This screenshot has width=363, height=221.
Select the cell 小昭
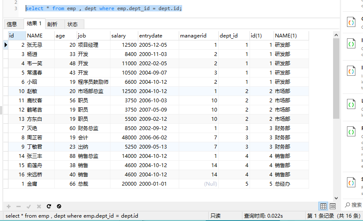40,82
